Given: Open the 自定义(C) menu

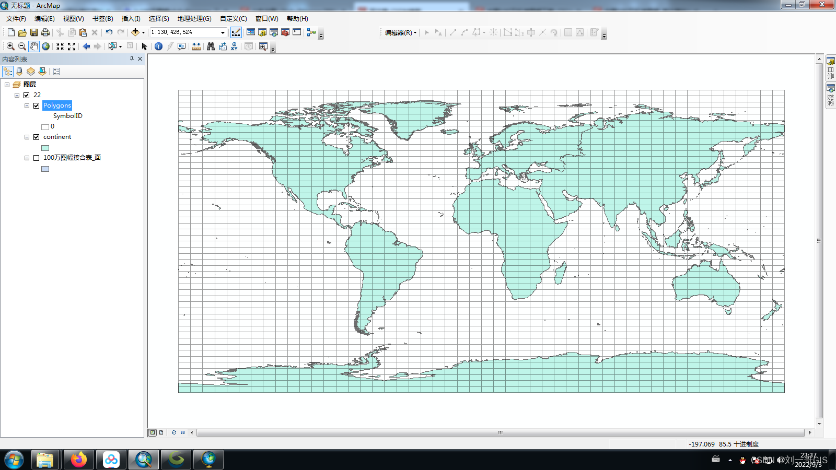Looking at the screenshot, I should [x=233, y=19].
